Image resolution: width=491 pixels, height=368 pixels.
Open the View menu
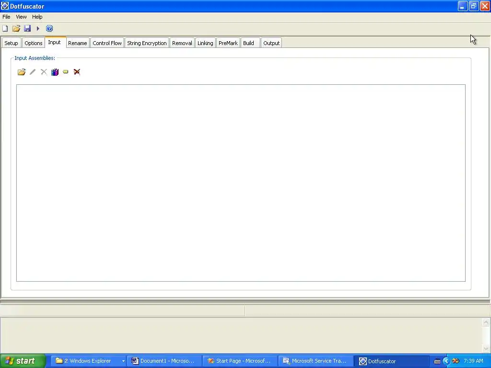click(x=21, y=17)
